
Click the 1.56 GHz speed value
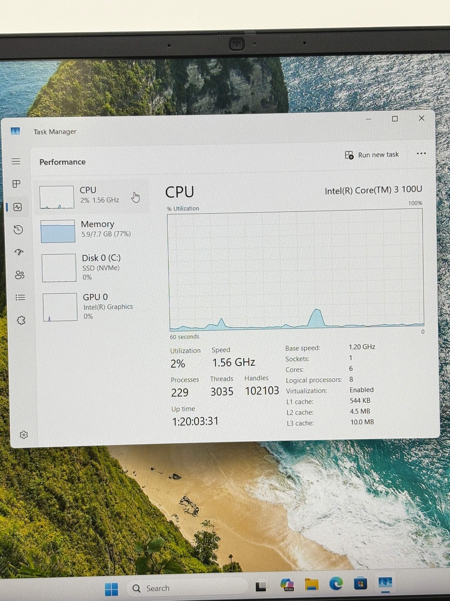(x=234, y=362)
